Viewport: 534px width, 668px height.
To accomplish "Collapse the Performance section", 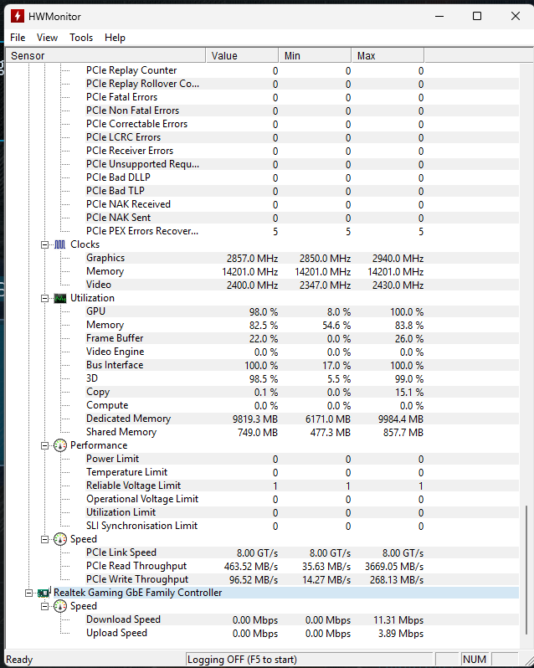I will pos(44,445).
